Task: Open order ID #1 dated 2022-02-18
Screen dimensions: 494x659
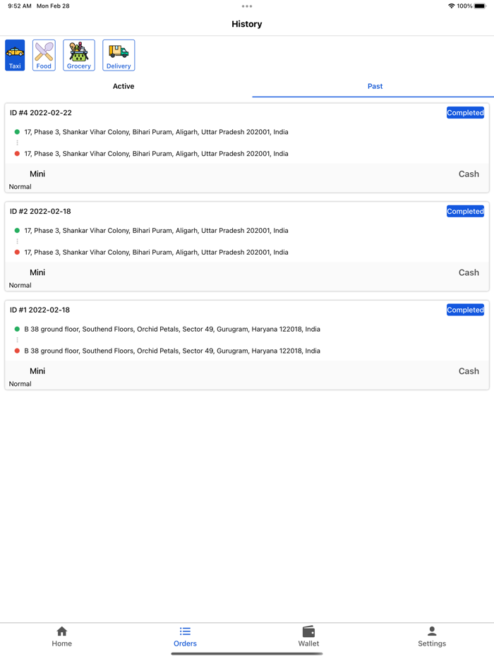Action: 41,310
